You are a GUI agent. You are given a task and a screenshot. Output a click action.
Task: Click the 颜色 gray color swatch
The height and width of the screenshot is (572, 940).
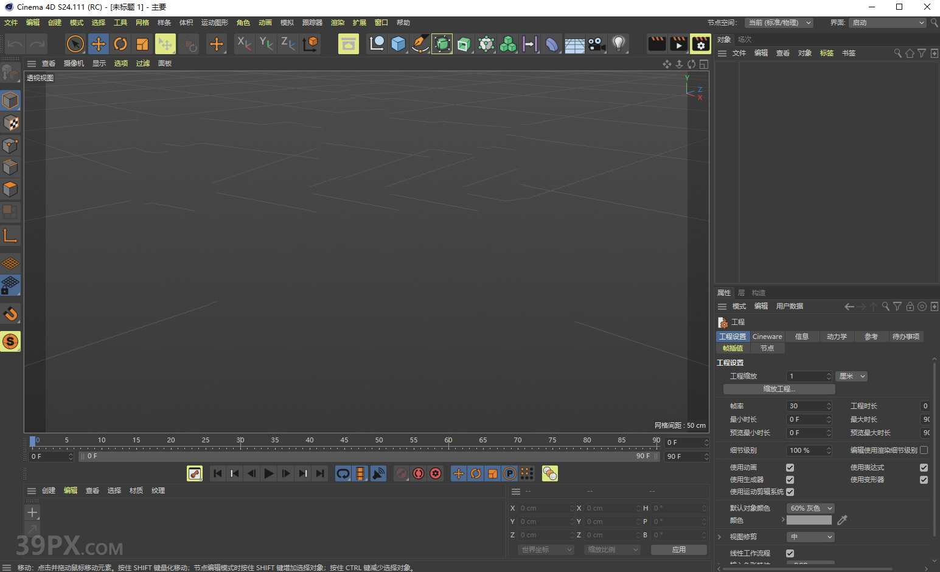click(x=809, y=520)
